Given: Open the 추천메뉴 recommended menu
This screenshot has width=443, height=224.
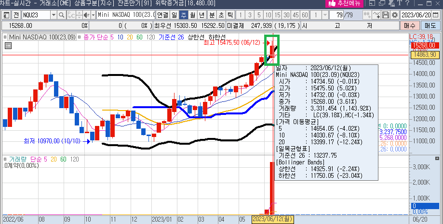Looking at the screenshot, I should [x=344, y=3].
